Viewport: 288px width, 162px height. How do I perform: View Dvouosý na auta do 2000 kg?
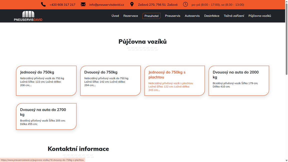239,80
